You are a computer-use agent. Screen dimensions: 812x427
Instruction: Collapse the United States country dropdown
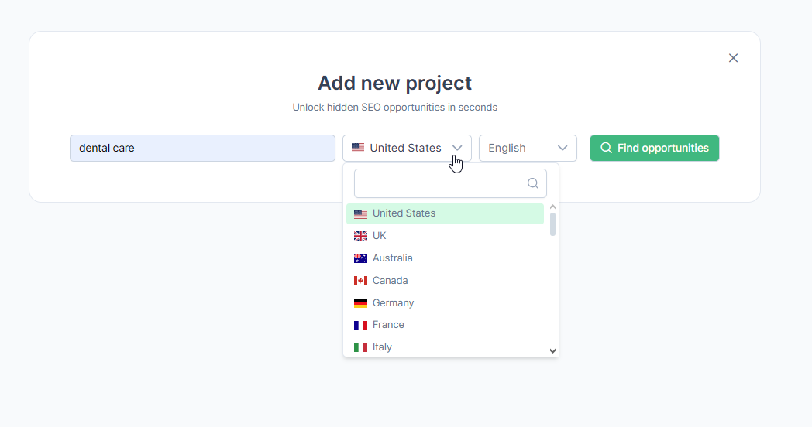pos(457,148)
